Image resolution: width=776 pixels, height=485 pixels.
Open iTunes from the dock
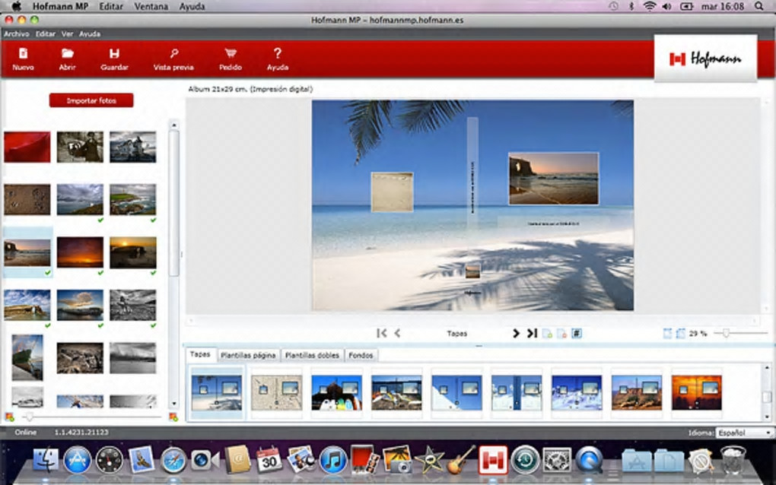(332, 459)
